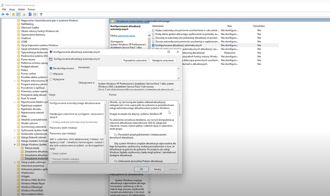Image resolution: width=330 pixels, height=196 pixels.
Task: Click the 'Następne ustawienie' button
Action: tap(163, 60)
